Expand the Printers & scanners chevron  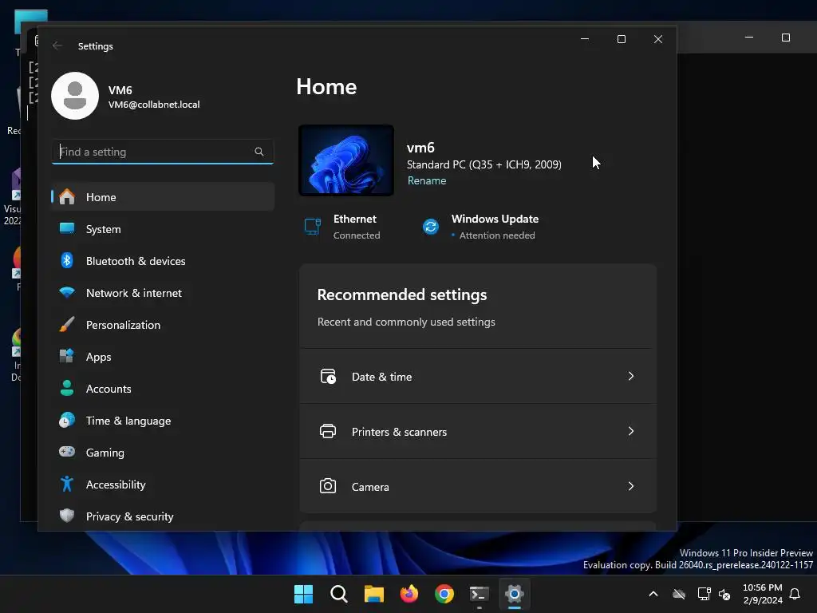click(x=631, y=432)
